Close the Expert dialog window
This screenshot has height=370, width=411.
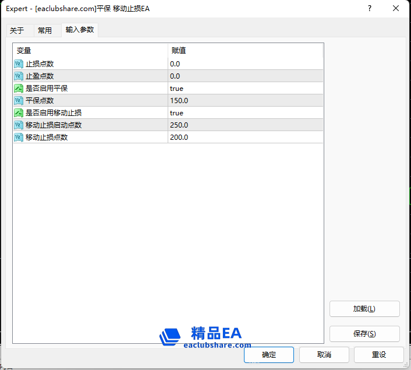396,8
